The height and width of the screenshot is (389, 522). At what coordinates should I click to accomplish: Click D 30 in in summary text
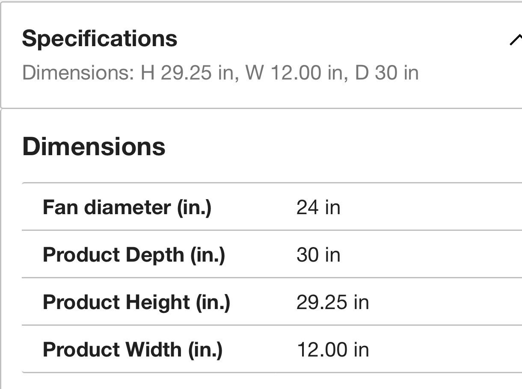pyautogui.click(x=386, y=73)
